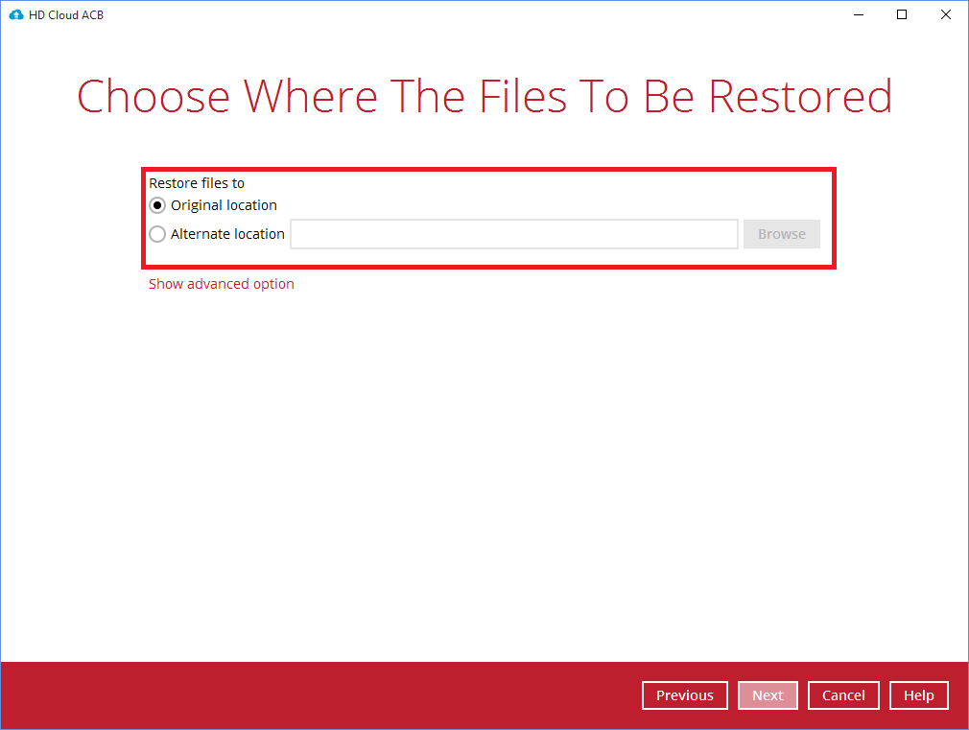Maximize the HD Cloud ACB window
The height and width of the screenshot is (730, 969).
click(902, 14)
